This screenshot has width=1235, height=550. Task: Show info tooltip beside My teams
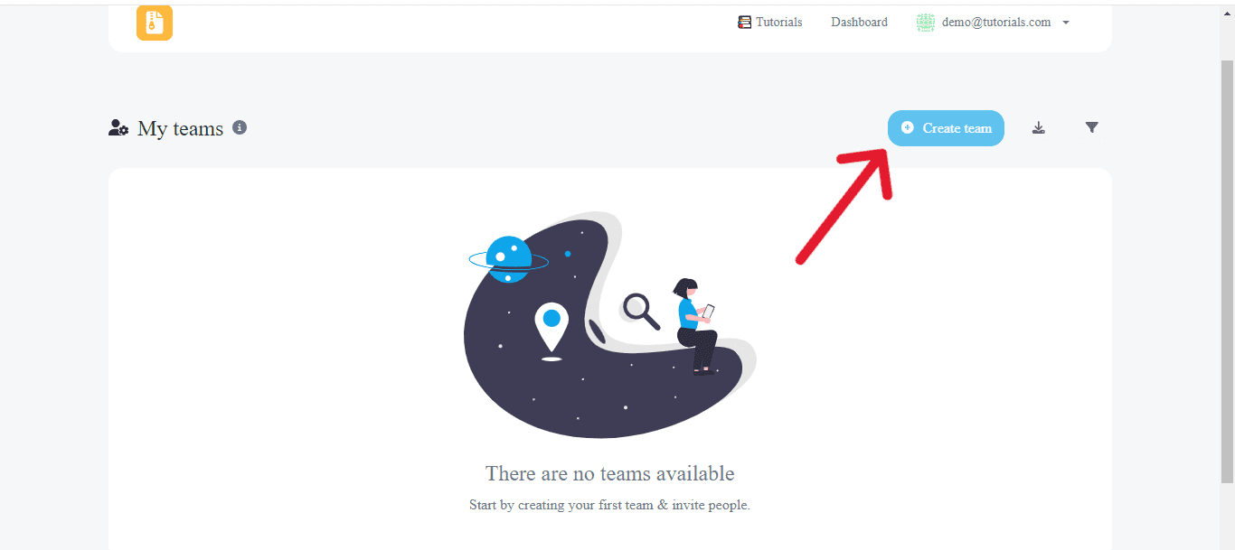(240, 127)
